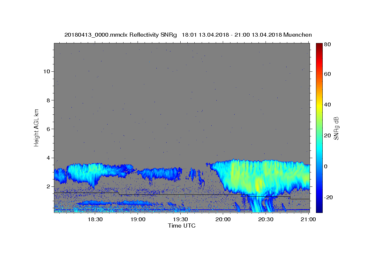
Task: Click the 'Height AGL km' axis label
Action: tap(36, 127)
